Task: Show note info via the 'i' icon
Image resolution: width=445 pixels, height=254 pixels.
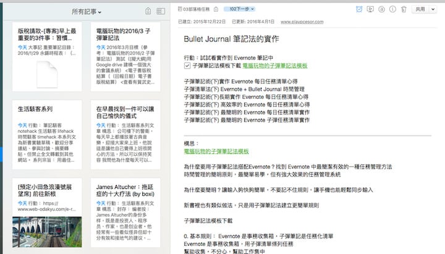Action: click(x=391, y=10)
